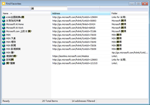Click the Microsoft 網稞 folder of At Home row

[x=119, y=24]
